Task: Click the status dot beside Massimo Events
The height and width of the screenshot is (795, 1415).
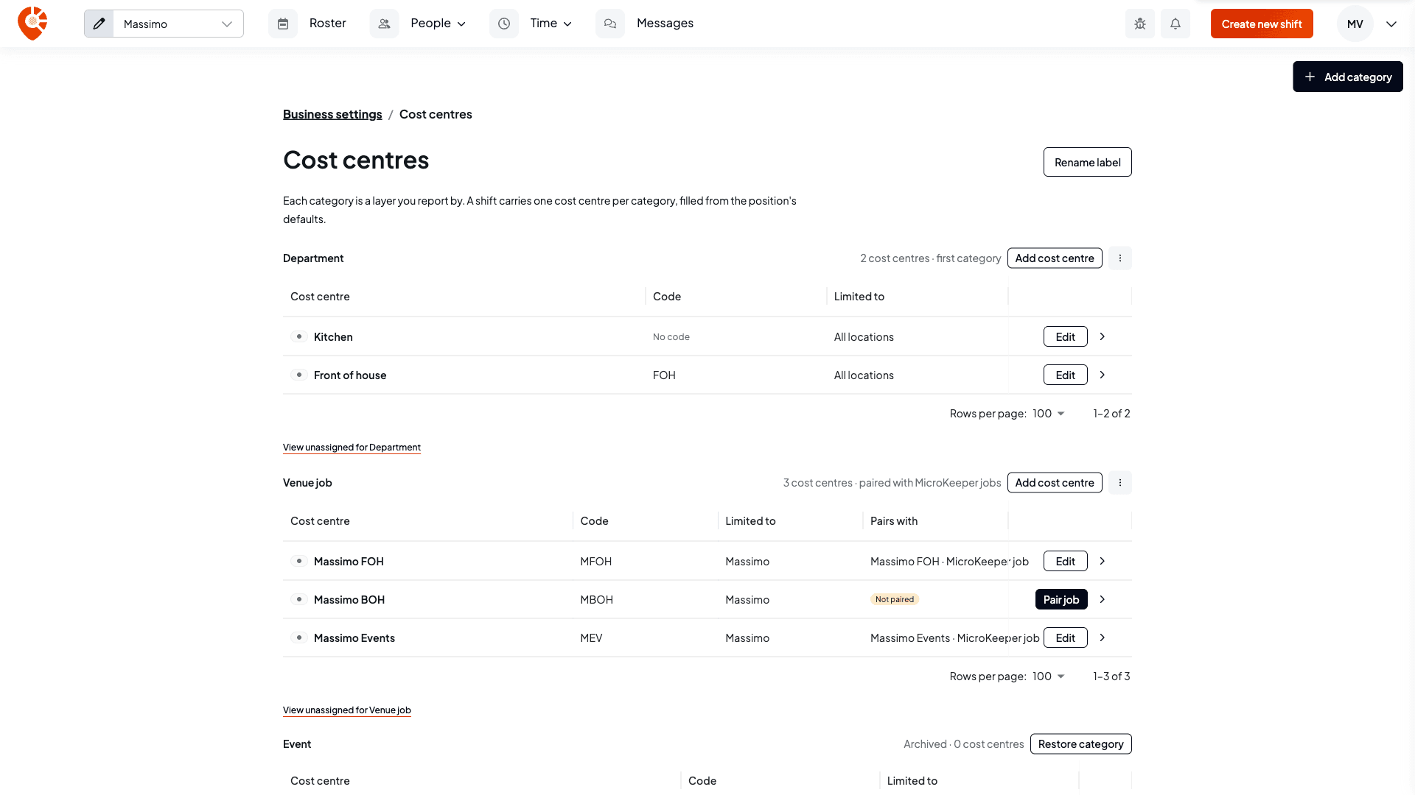Action: pyautogui.click(x=299, y=637)
